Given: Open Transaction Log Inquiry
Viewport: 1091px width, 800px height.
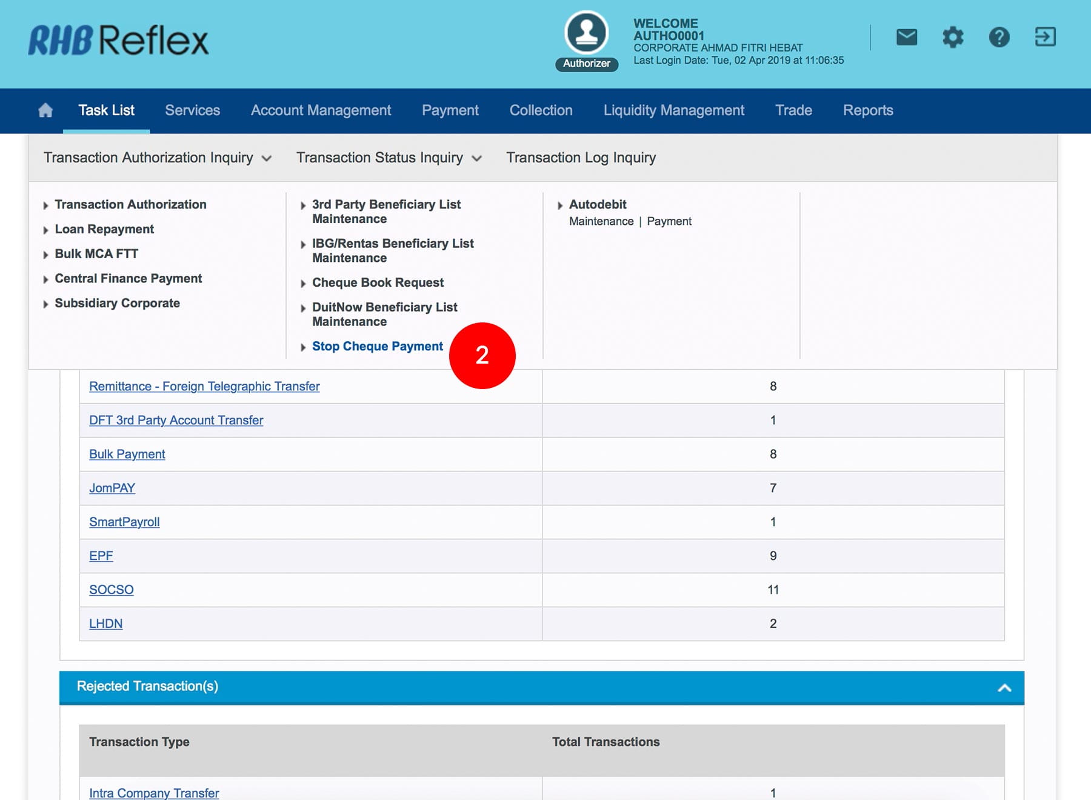Looking at the screenshot, I should [581, 158].
